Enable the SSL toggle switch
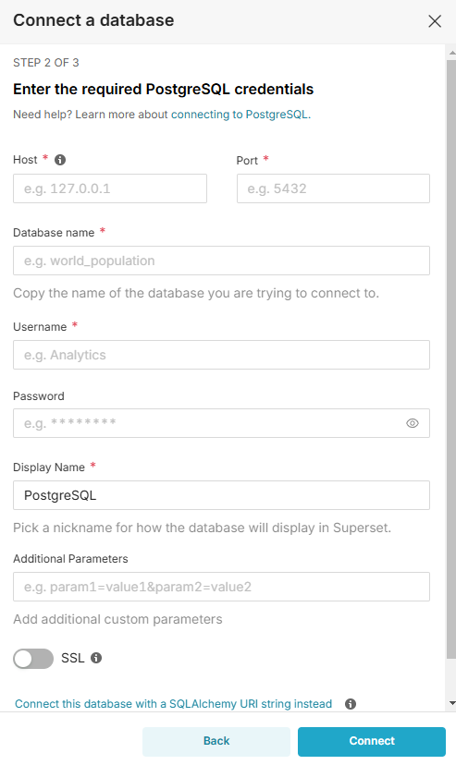The image size is (456, 765). pos(33,659)
